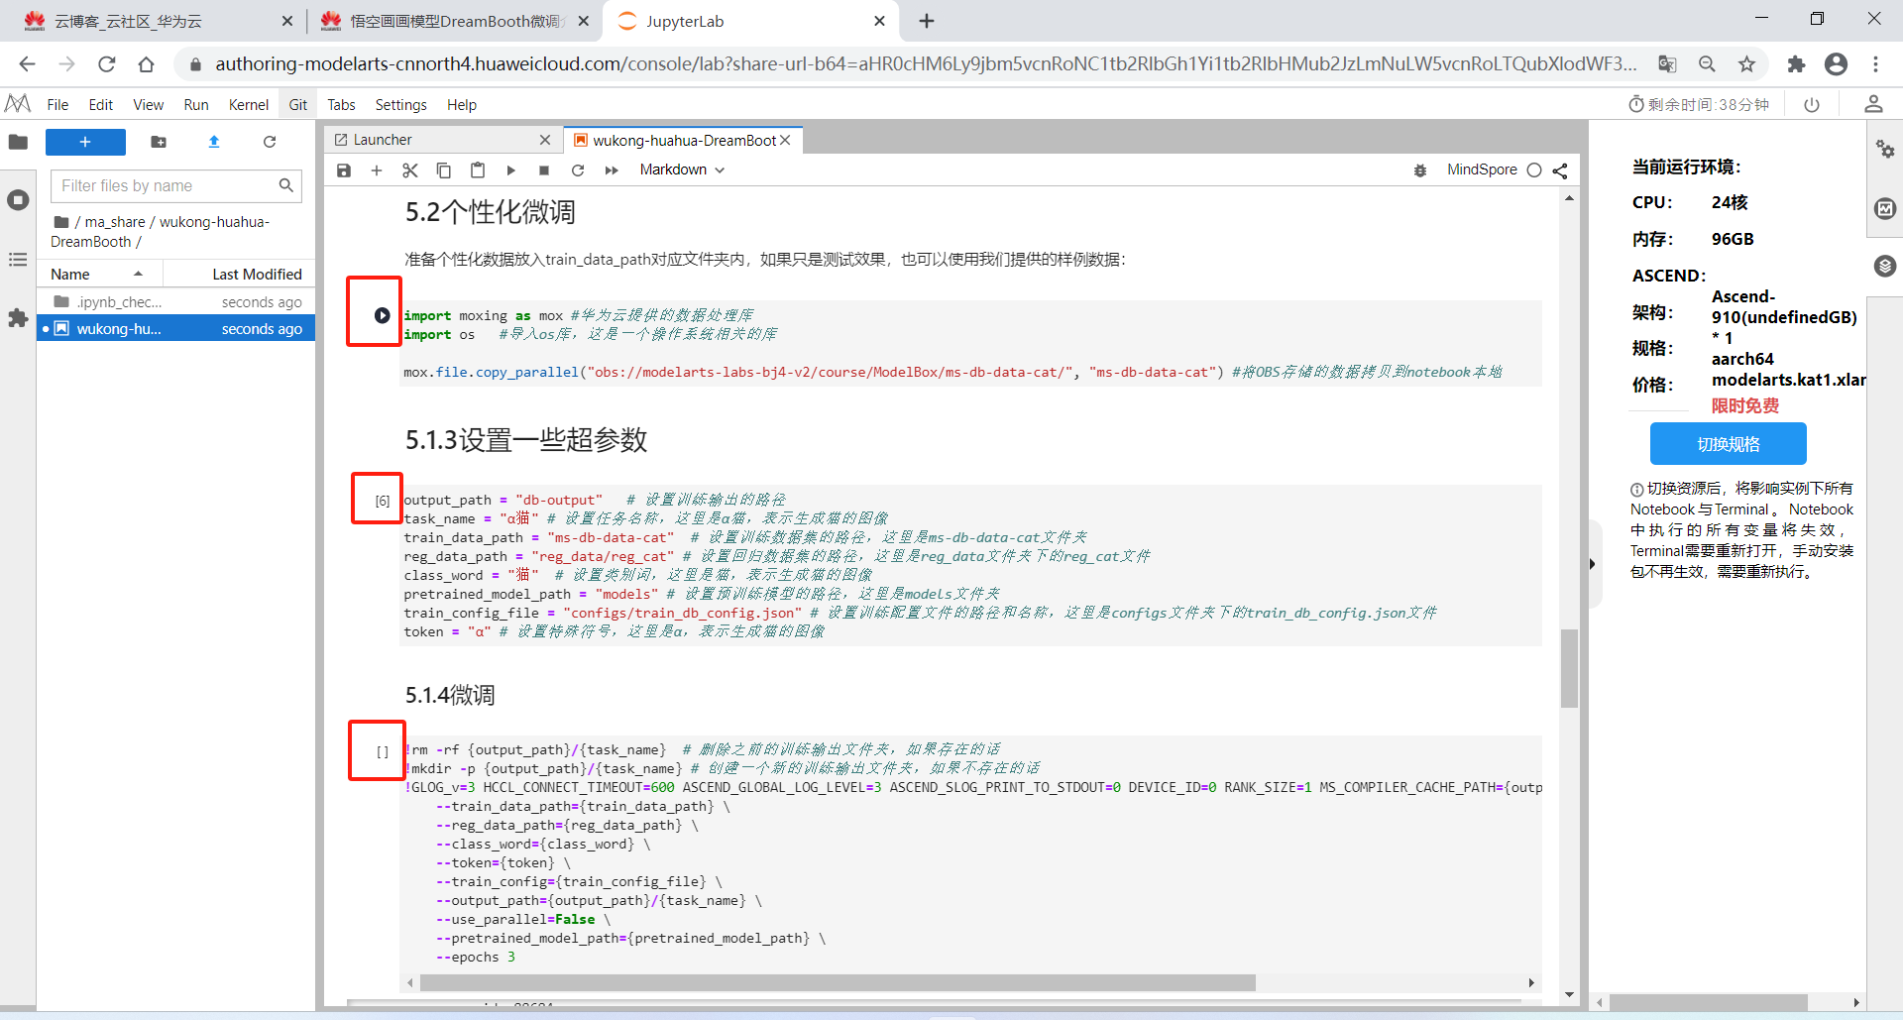Viewport: 1903px width, 1020px height.
Task: Copy the selected cell in notebook toolbar
Action: [444, 170]
